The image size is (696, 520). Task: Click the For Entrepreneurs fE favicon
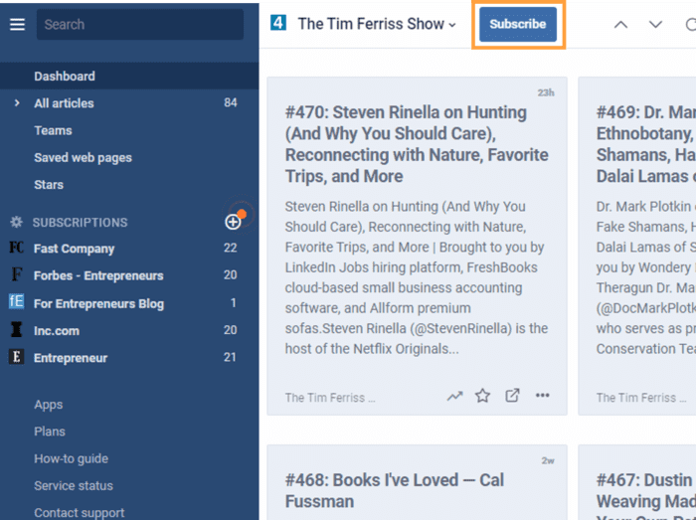[17, 301]
